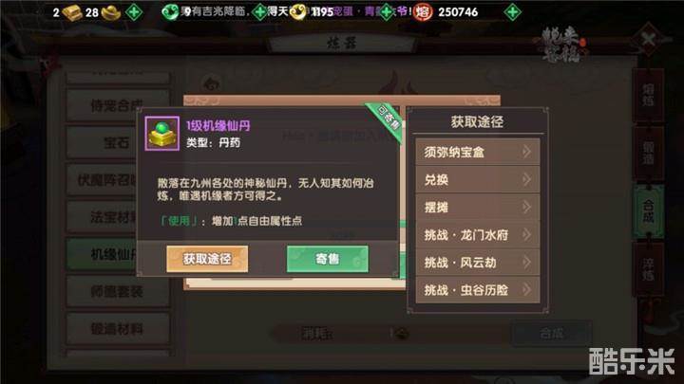
Task: Click the 1级机缘仙丹 item icon
Action: tap(161, 134)
